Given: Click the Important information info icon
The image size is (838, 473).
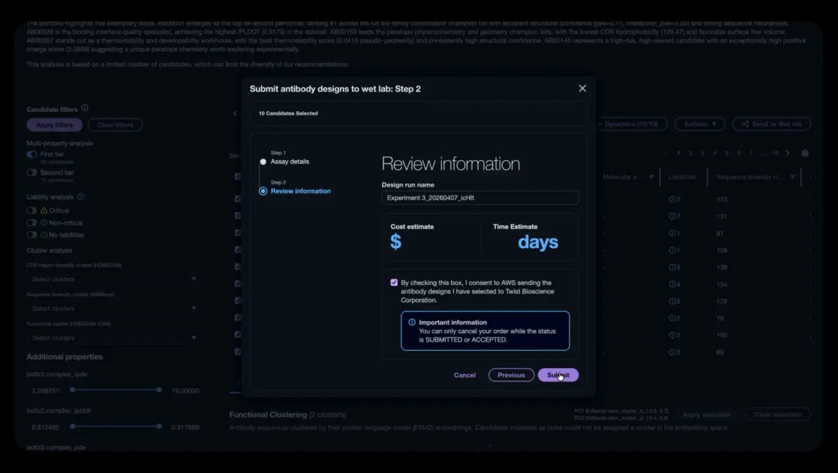Looking at the screenshot, I should 412,322.
